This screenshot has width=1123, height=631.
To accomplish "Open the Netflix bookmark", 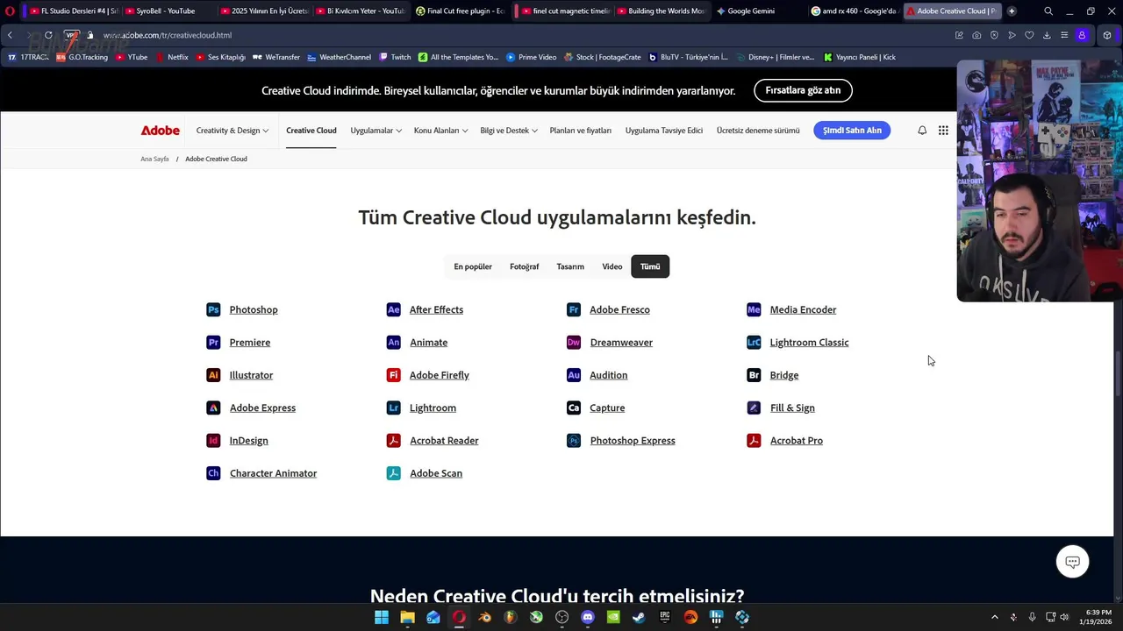I will 172,57.
